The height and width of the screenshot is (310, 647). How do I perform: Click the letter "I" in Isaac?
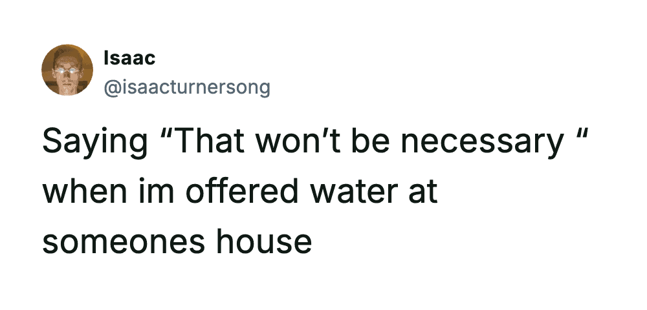tap(106, 58)
